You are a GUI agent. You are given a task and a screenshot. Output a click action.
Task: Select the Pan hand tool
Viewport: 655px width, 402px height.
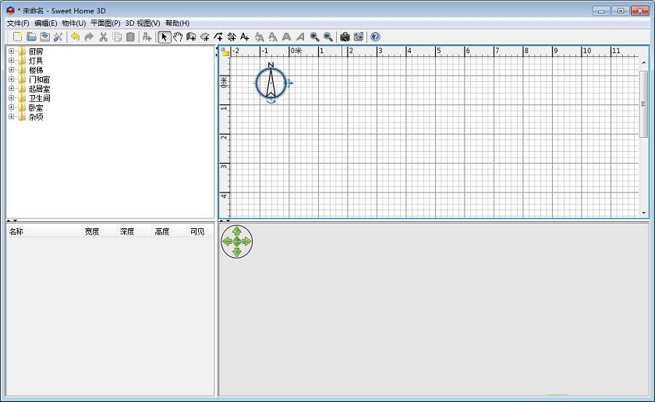tap(178, 37)
